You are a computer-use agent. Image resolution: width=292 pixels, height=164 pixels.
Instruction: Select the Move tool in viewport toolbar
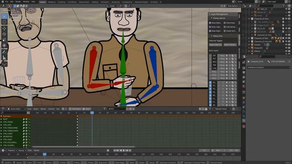pyautogui.click(x=4, y=28)
